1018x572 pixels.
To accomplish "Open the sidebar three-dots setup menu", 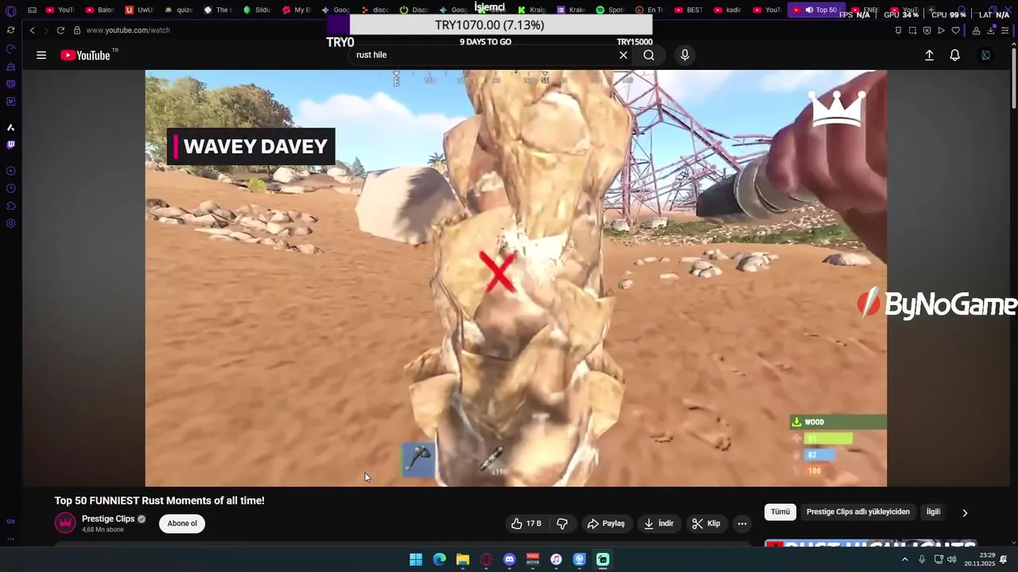I will pyautogui.click(x=10, y=539).
